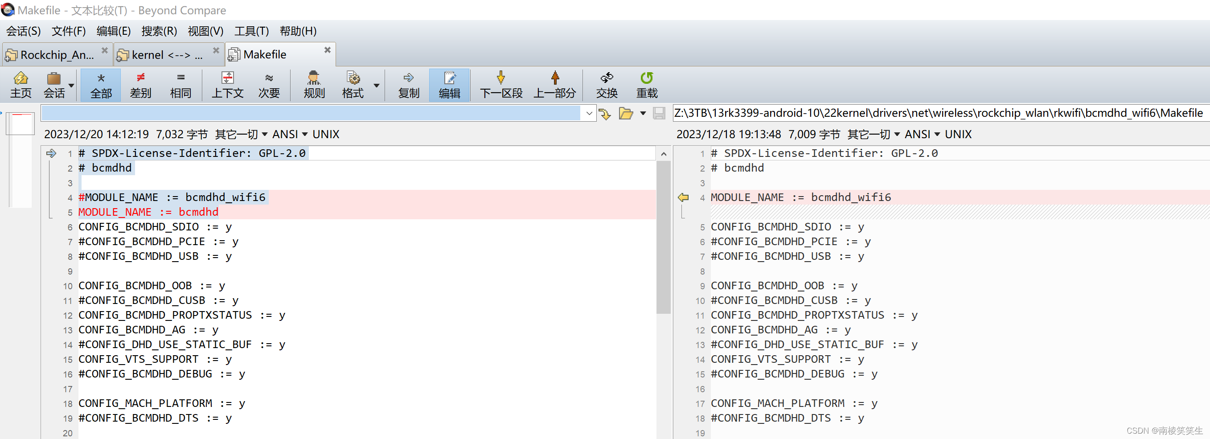
Task: Jump to 上一部分 previous difference
Action: pyautogui.click(x=555, y=85)
